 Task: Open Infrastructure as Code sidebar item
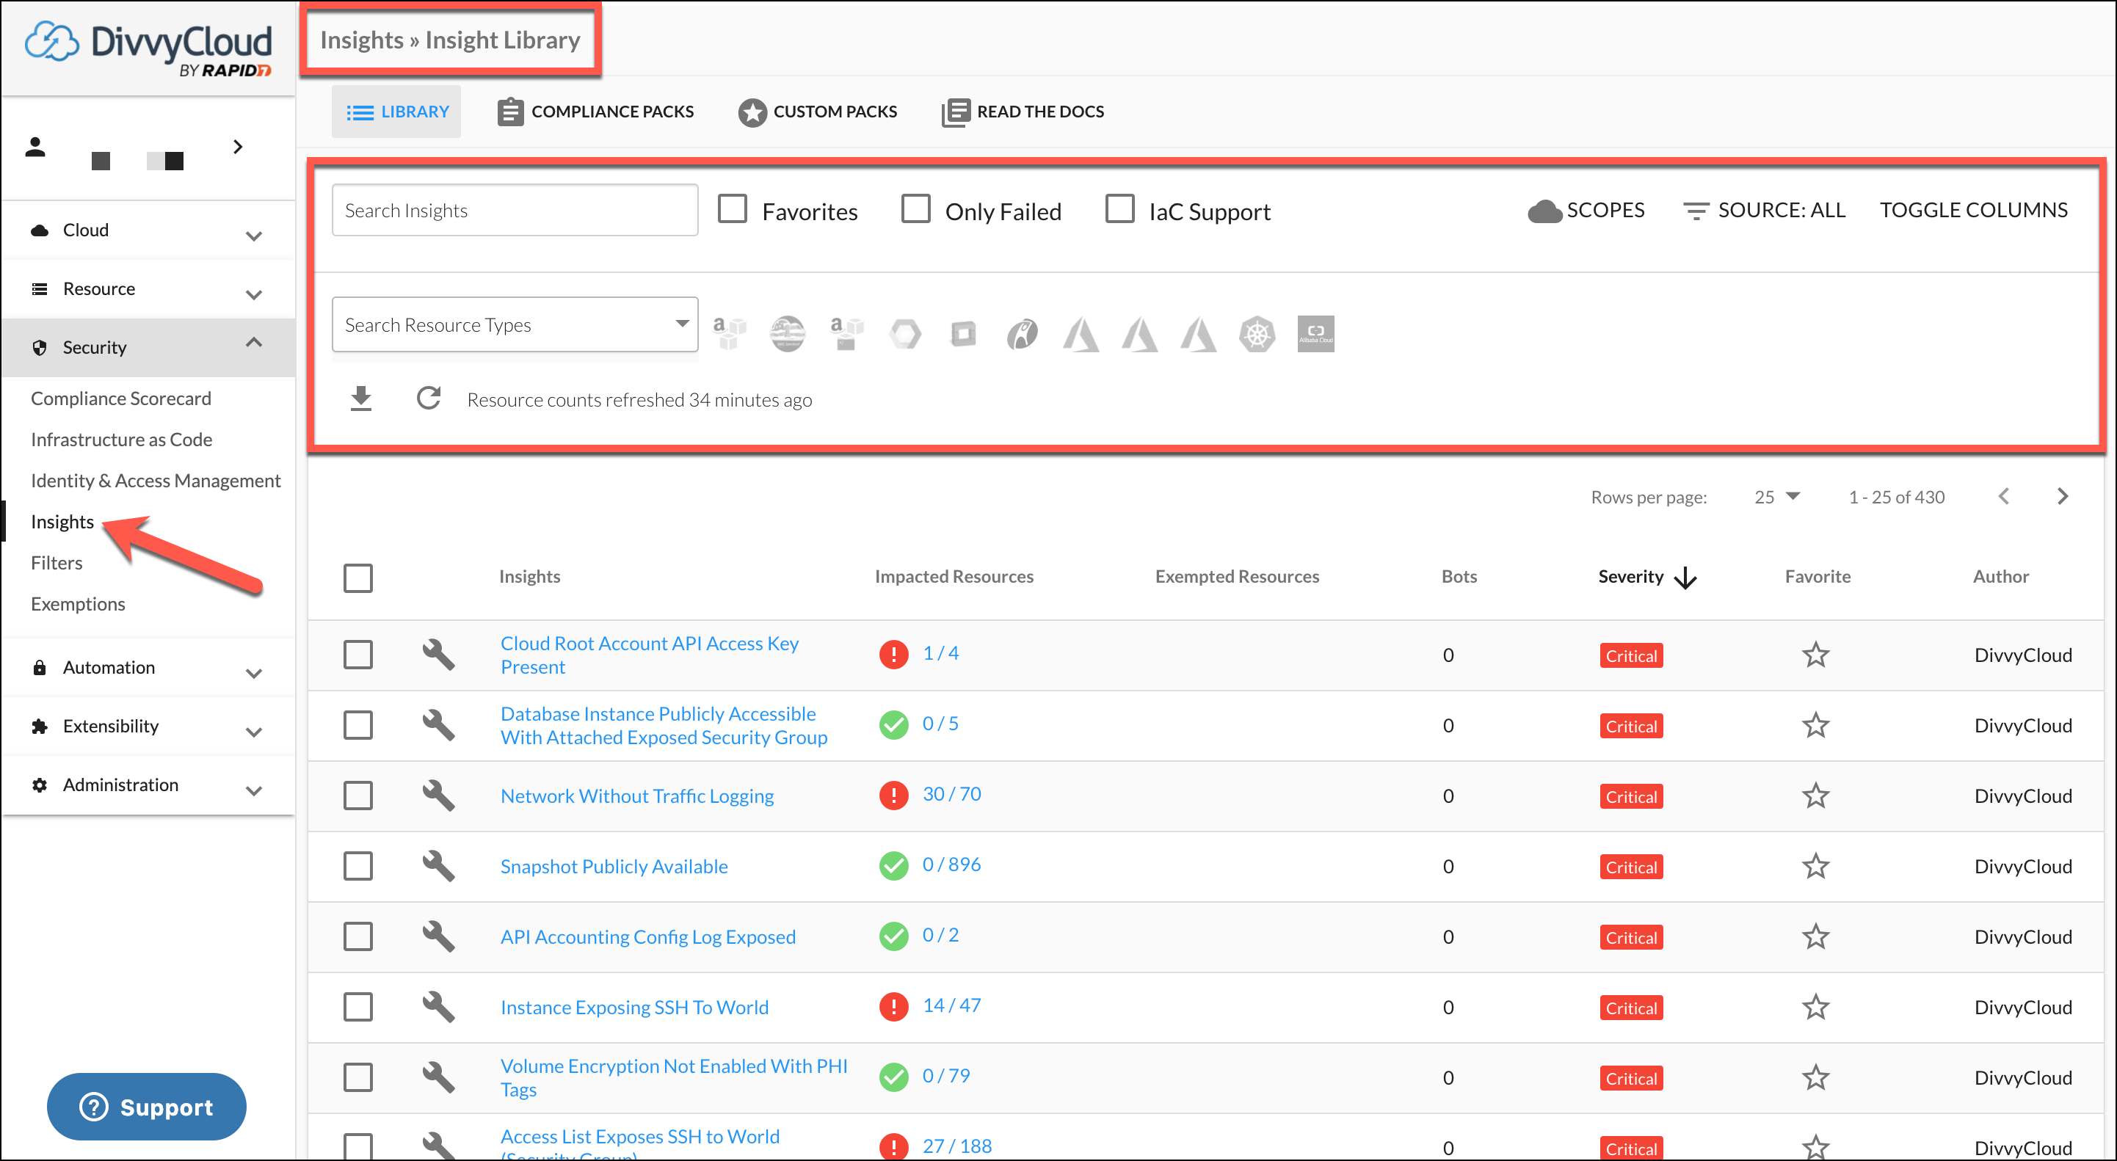122,440
